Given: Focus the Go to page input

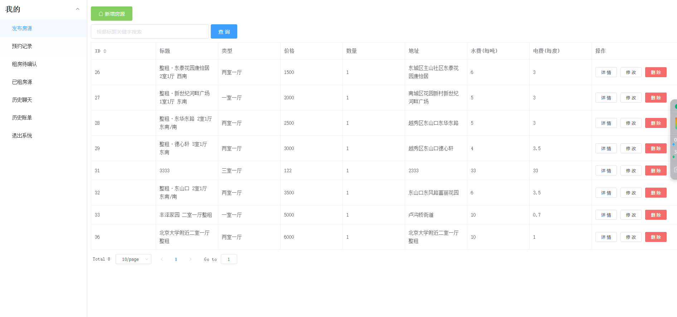Looking at the screenshot, I should coord(229,259).
